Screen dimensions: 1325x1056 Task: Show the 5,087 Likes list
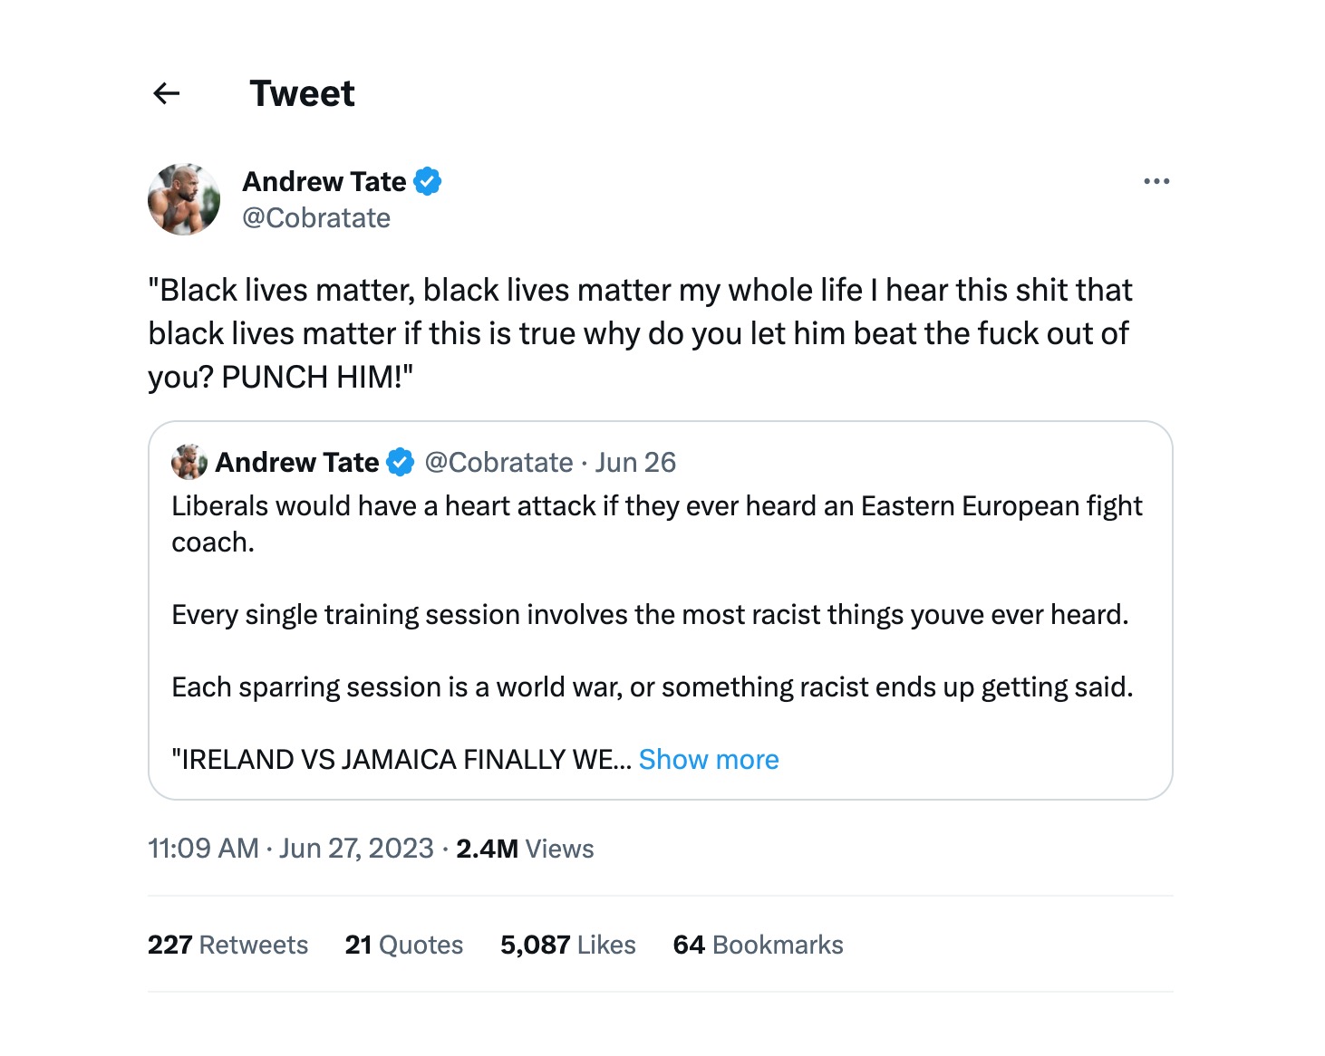(x=567, y=945)
